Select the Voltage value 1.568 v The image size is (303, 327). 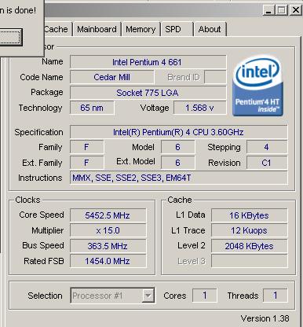200,108
